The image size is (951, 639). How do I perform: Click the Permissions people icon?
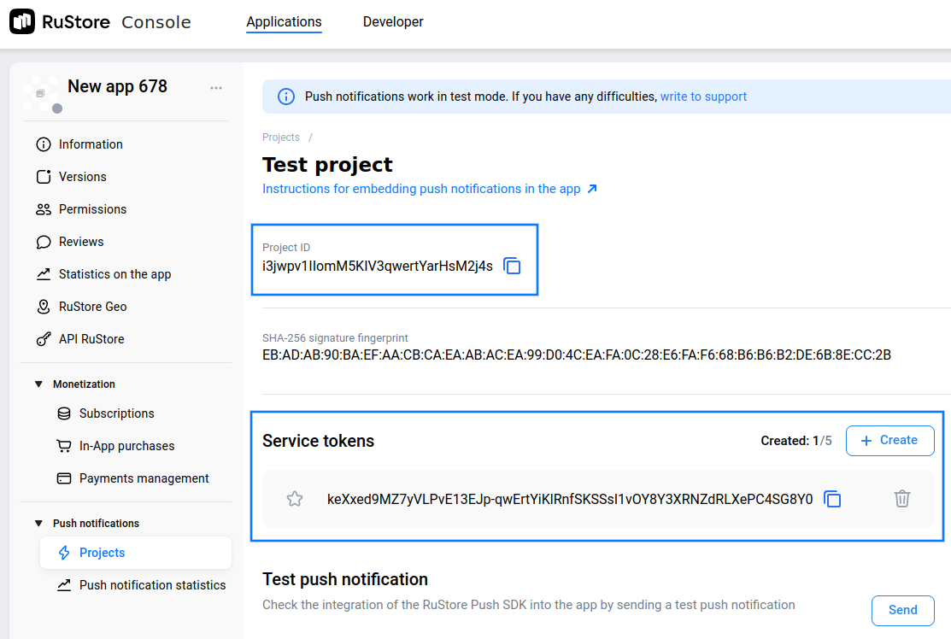(44, 209)
